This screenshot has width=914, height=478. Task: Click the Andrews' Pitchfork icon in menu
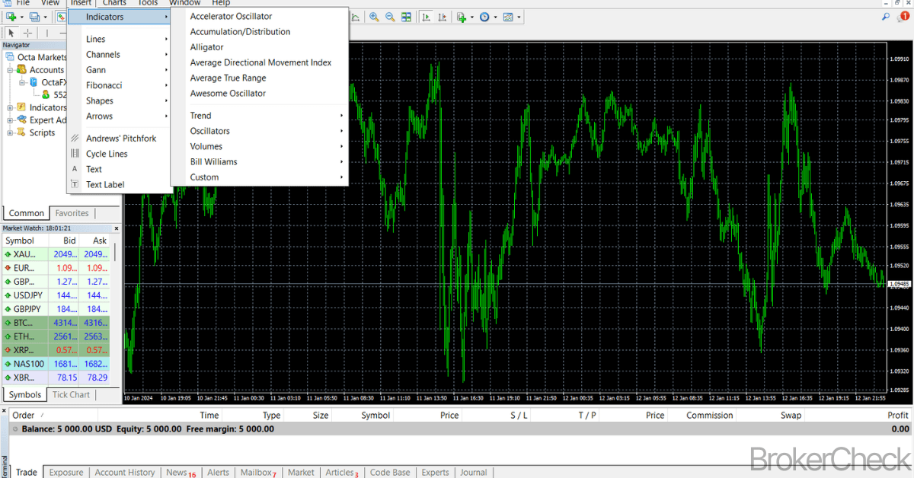point(75,139)
